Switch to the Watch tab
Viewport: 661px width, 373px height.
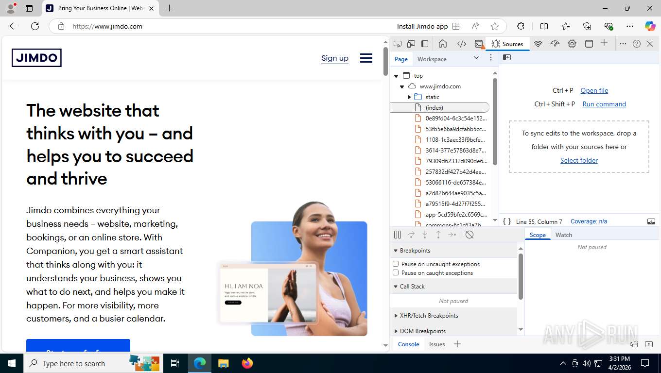tap(564, 235)
